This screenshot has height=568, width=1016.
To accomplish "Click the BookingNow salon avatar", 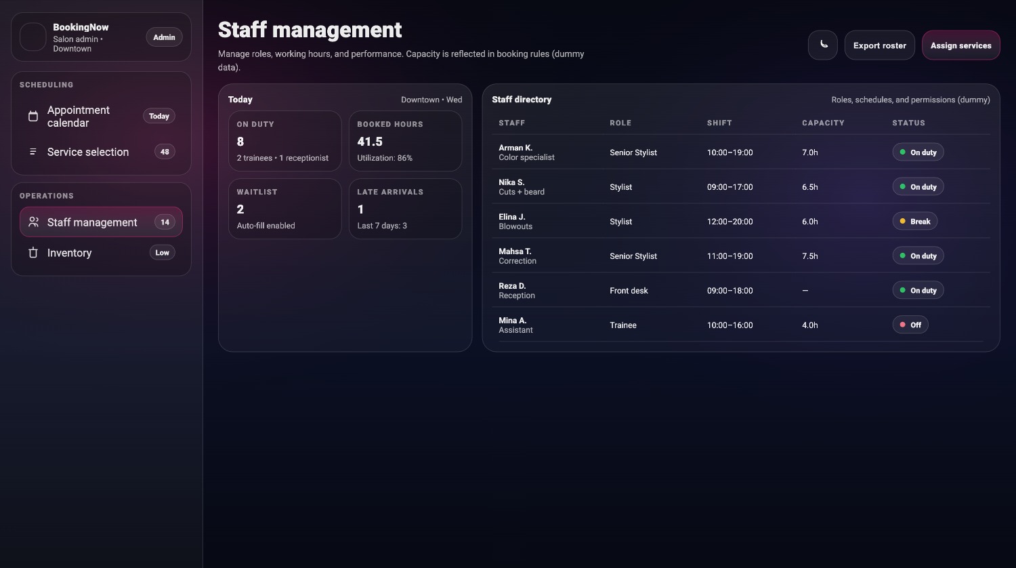I will 33,37.
